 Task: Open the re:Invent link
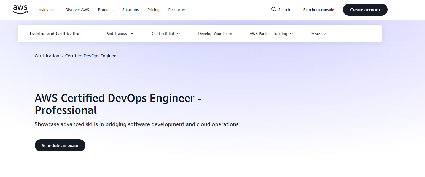46,10
